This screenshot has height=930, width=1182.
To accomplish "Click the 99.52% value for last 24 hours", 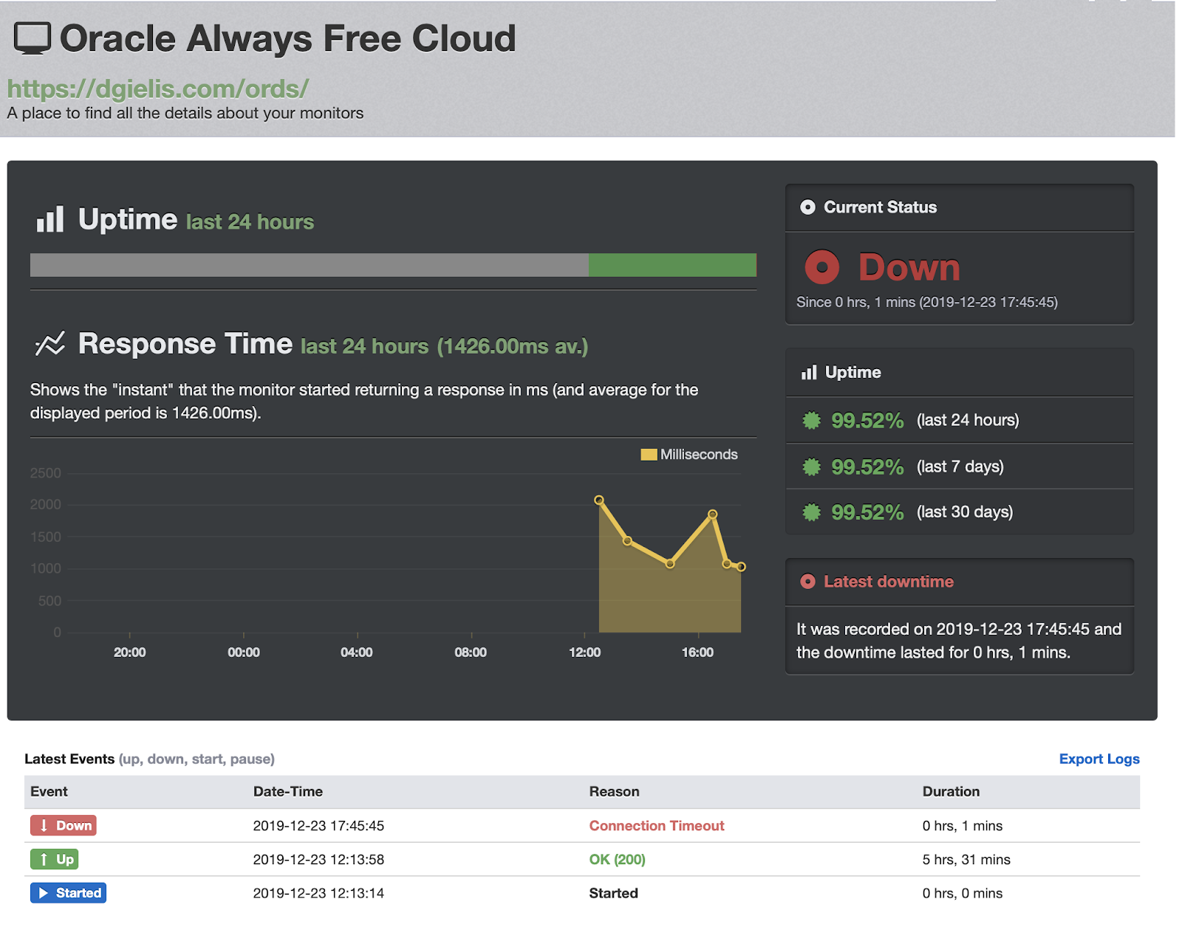I will click(867, 421).
